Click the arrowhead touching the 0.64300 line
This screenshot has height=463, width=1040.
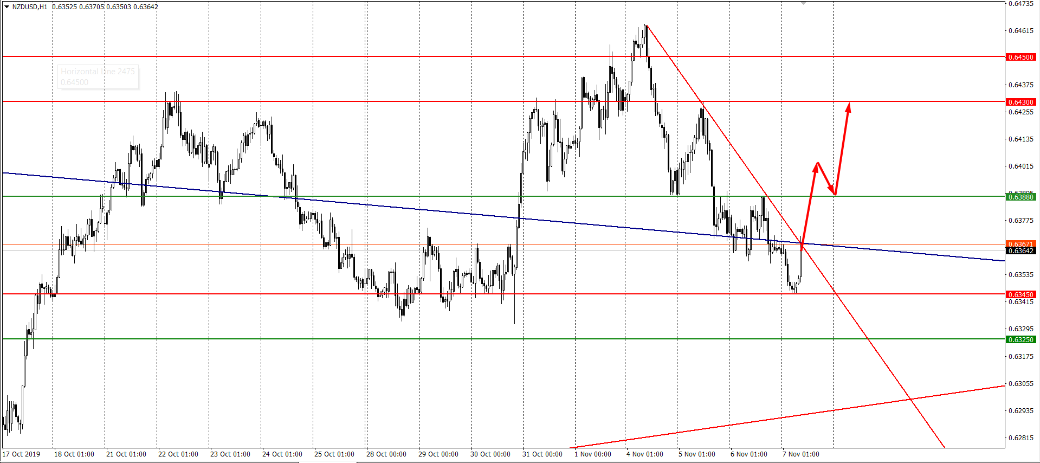[849, 107]
